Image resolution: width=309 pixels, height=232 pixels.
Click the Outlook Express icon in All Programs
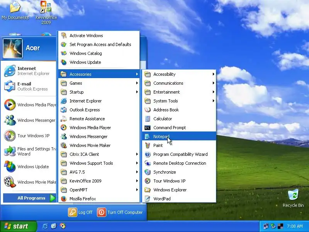64,110
